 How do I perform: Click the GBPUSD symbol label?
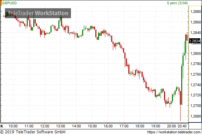click(10, 3)
